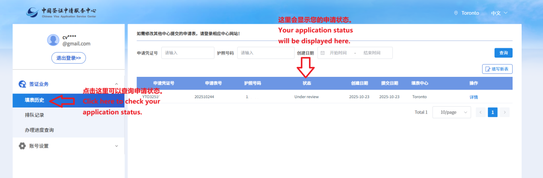Select 填表历史 in the sidebar
Screen dimensions: 543x178
click(68, 100)
